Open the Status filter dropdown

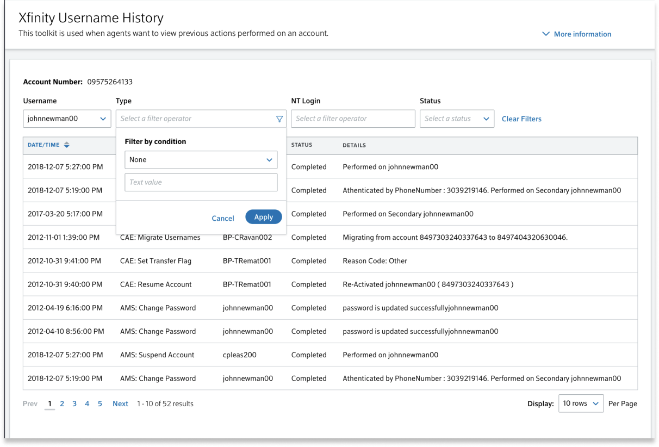(x=456, y=119)
